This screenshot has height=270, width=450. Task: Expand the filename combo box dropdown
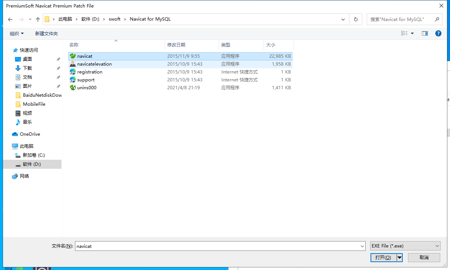pyautogui.click(x=362, y=246)
